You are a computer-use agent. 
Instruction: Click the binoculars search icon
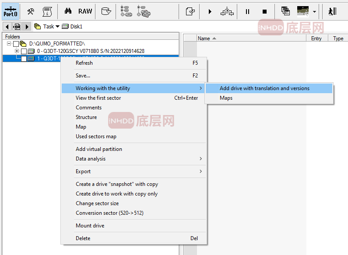tap(68, 11)
